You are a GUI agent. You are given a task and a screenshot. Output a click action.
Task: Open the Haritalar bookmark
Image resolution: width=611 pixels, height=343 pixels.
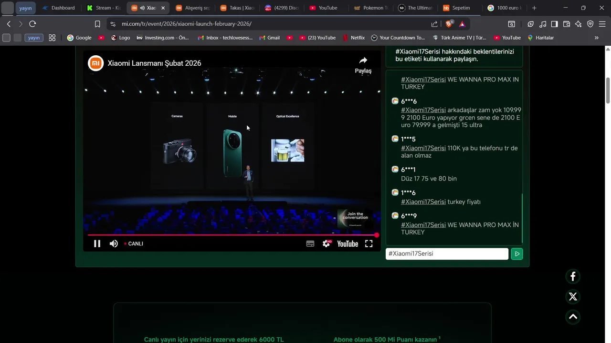click(541, 38)
